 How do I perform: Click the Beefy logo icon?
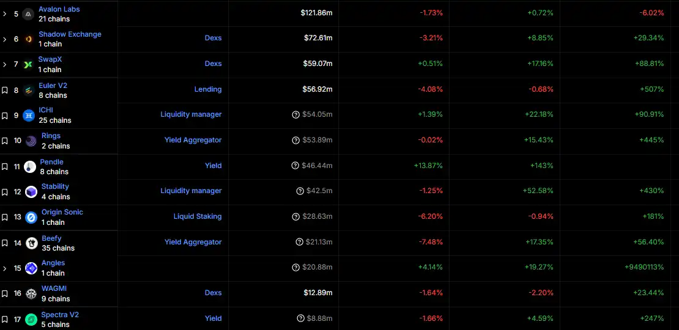(30, 243)
